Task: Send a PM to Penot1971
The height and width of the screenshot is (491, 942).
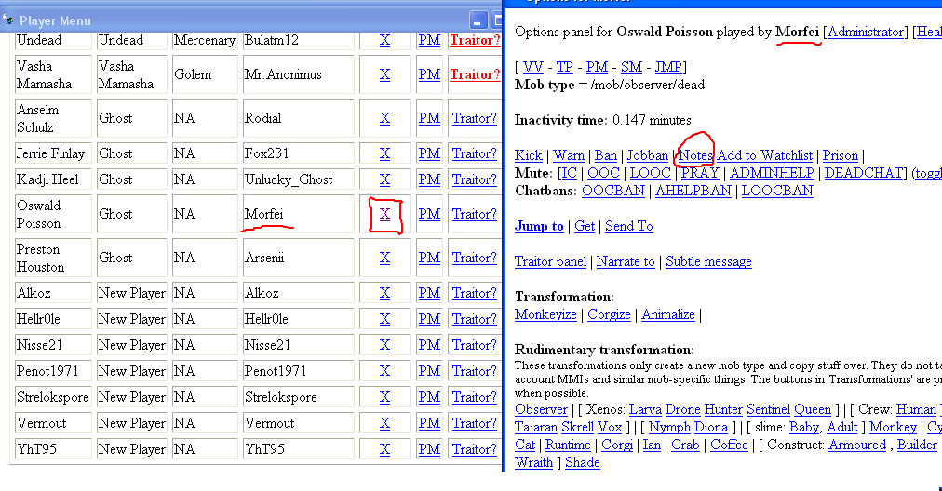Action: coord(429,371)
